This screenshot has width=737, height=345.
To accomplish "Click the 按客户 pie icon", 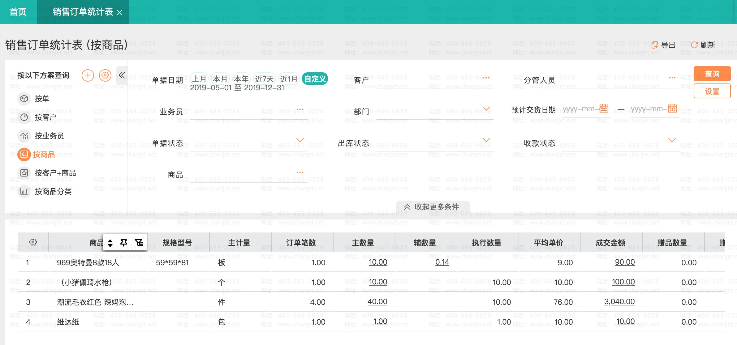I will (24, 117).
